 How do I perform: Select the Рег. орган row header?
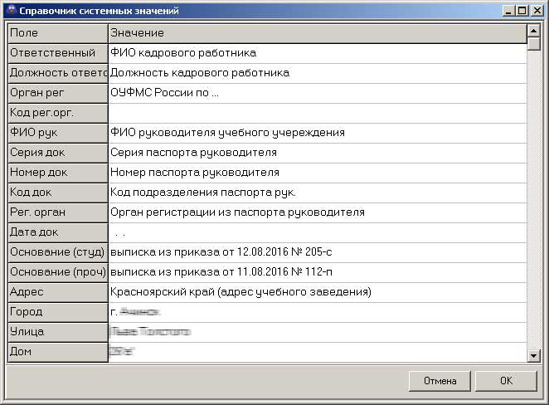click(58, 213)
